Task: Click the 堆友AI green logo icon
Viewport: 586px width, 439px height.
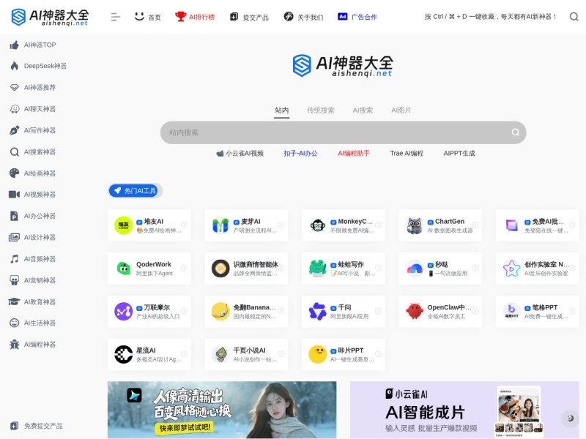Action: coord(123,225)
